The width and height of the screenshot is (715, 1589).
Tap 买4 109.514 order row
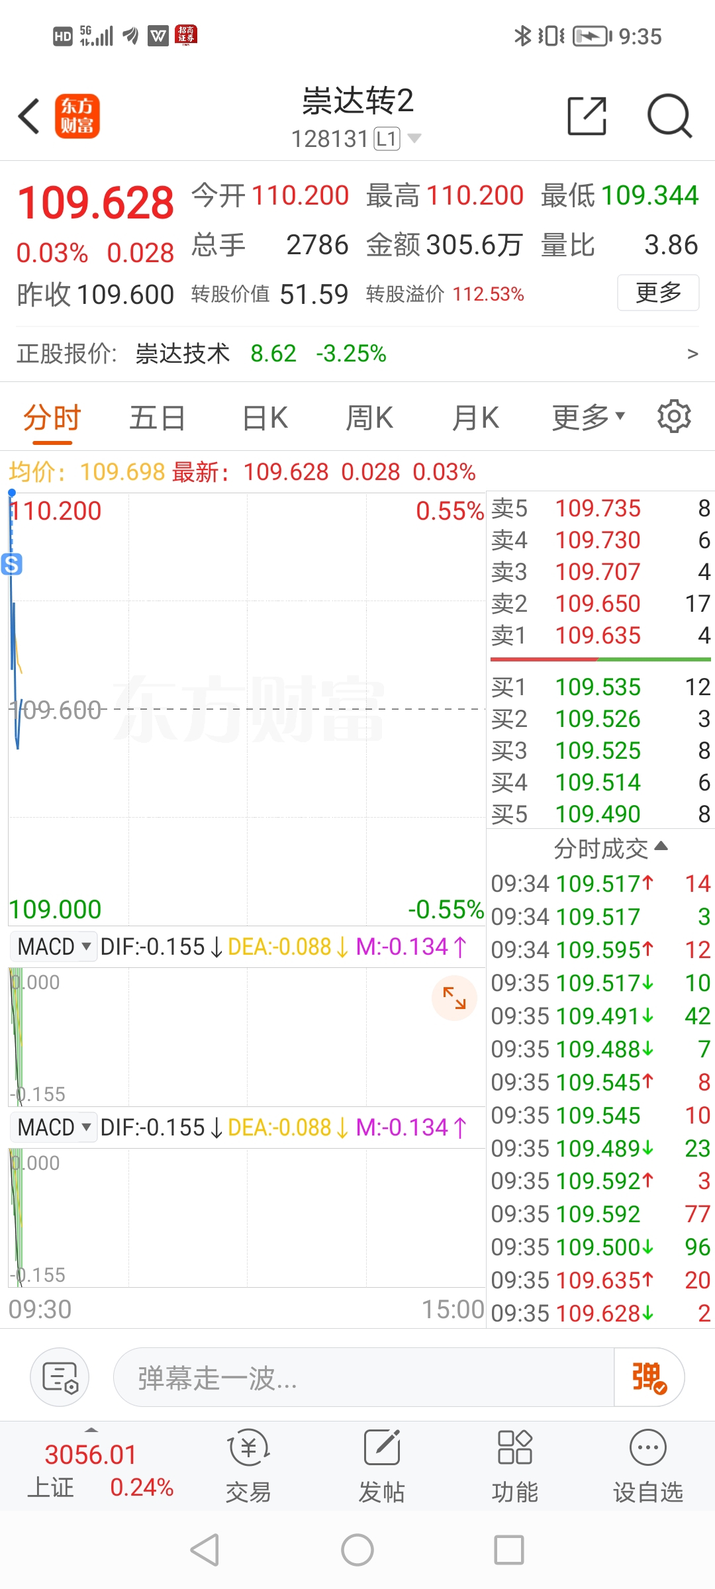(x=600, y=782)
